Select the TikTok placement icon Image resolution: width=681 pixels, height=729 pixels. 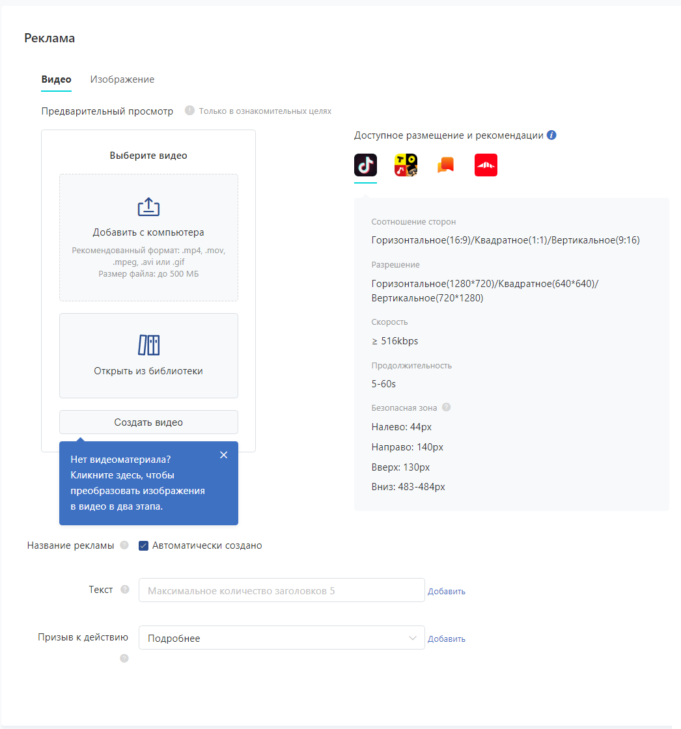[x=365, y=165]
